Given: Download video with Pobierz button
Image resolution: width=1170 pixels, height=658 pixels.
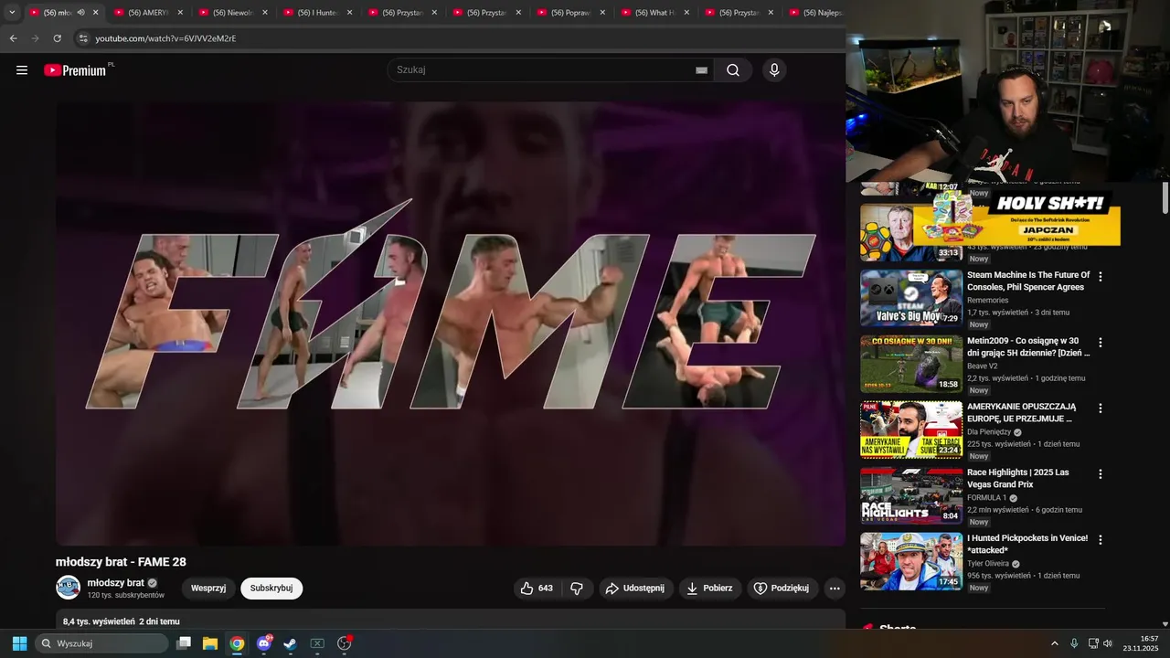Looking at the screenshot, I should click(709, 589).
